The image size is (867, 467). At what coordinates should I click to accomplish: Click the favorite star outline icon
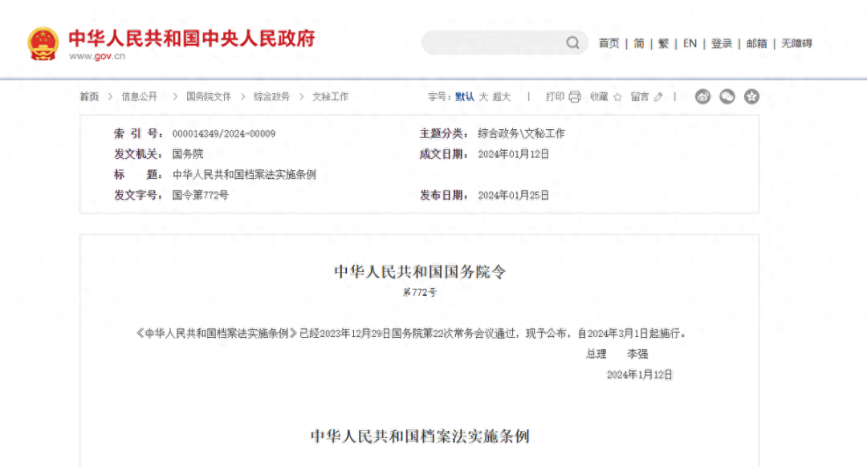pos(617,97)
